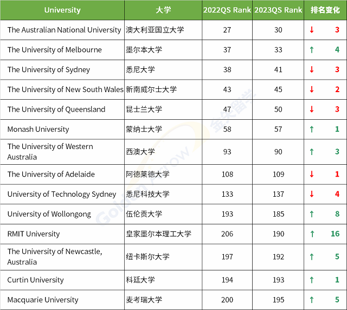This screenshot has width=347, height=310.
Task: Click 2022 rank '133' for Technology Sydney
Action: coord(227,194)
